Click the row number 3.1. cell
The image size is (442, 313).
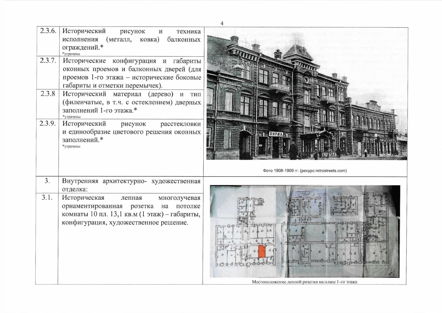(47, 198)
